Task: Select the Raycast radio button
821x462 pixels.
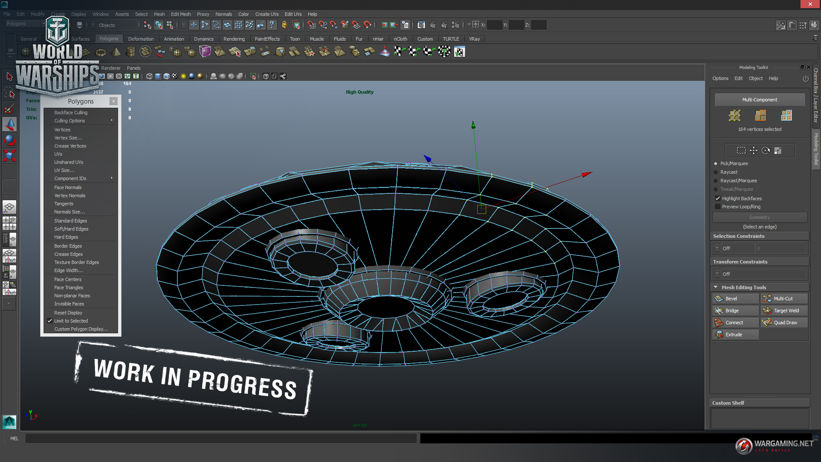Action: [716, 172]
